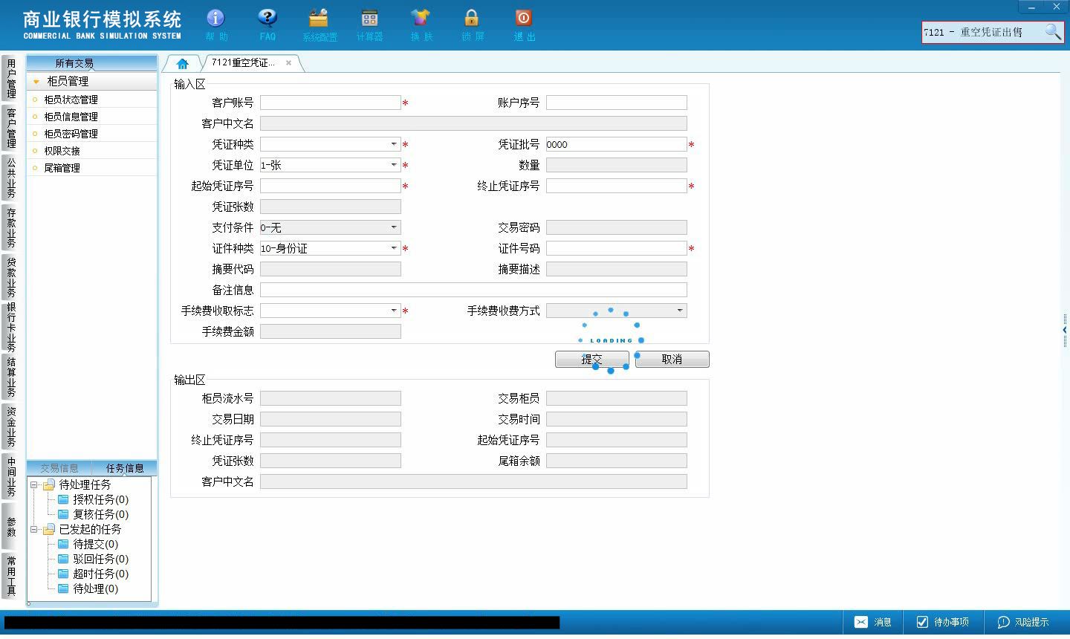Open the 参数 side tab
Viewport: 1070px width, 639px height.
11,526
